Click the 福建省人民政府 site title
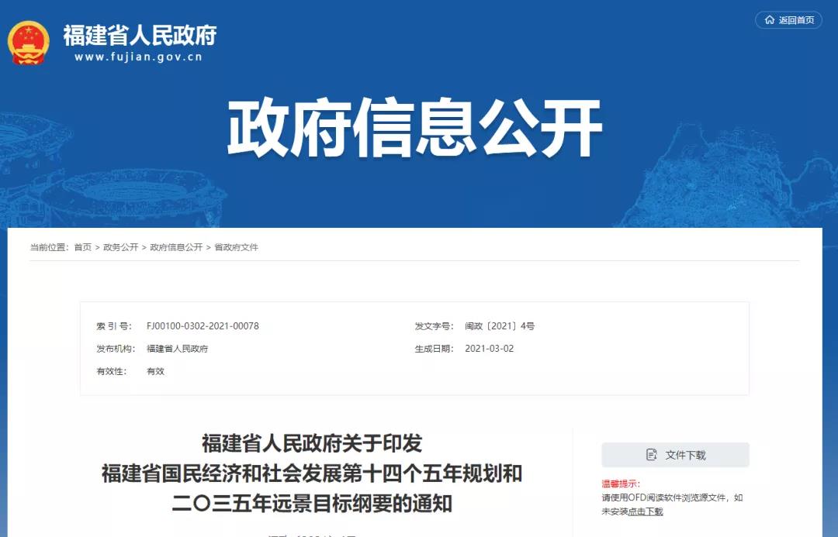This screenshot has width=838, height=537. point(140,36)
